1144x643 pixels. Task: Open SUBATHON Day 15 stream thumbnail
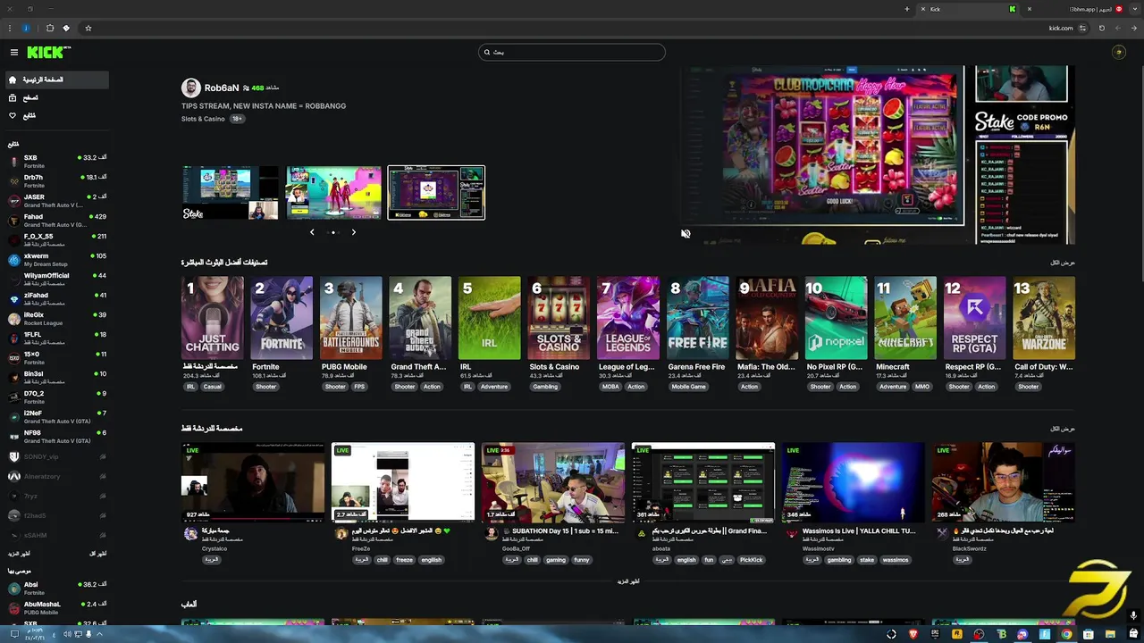click(552, 482)
